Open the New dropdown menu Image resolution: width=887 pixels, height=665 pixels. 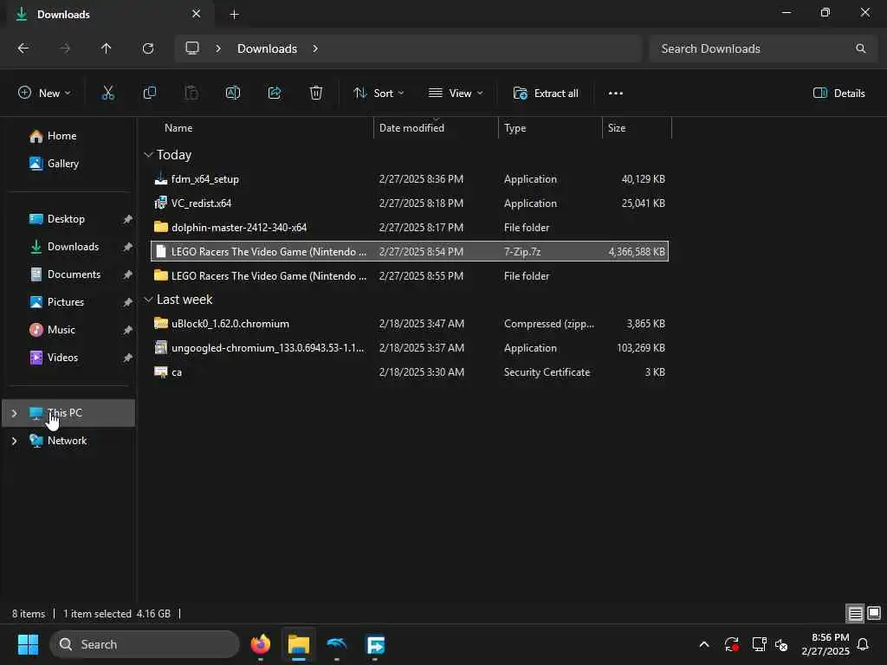45,94
